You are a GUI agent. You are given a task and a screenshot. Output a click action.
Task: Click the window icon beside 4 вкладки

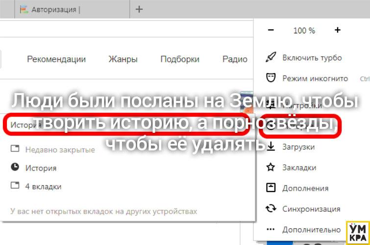coord(15,185)
